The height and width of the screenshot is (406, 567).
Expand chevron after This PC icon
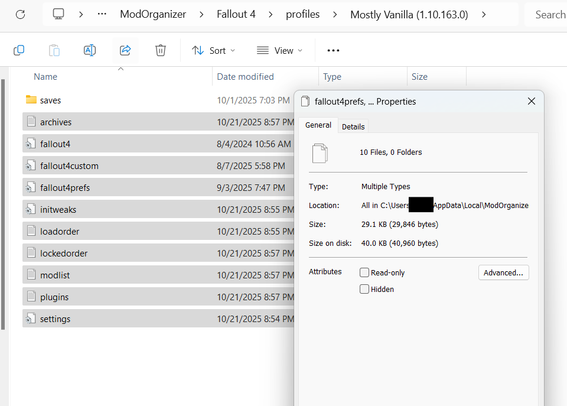81,14
